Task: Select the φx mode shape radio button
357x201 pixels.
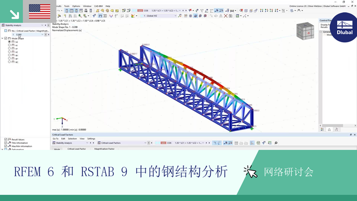Action: (x=9, y=55)
